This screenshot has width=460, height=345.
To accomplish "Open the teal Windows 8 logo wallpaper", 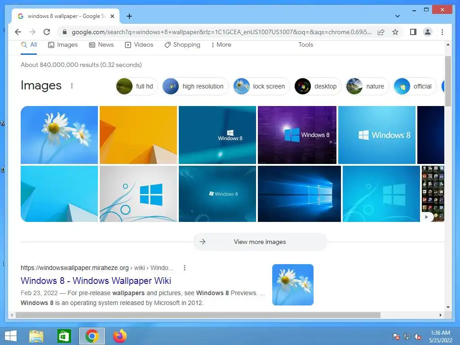I will click(x=217, y=135).
